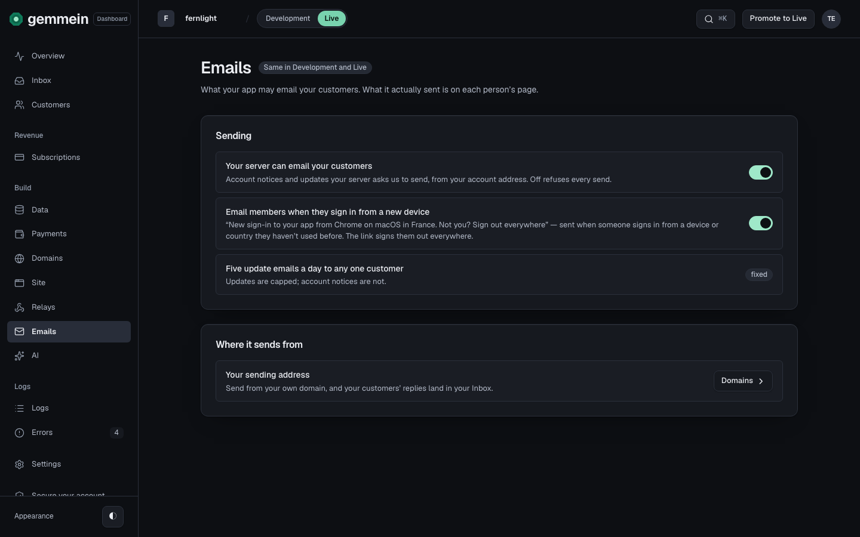Screen dimensions: 860x537
Task: Open the Inbox tray icon
Action: pyautogui.click(x=20, y=81)
